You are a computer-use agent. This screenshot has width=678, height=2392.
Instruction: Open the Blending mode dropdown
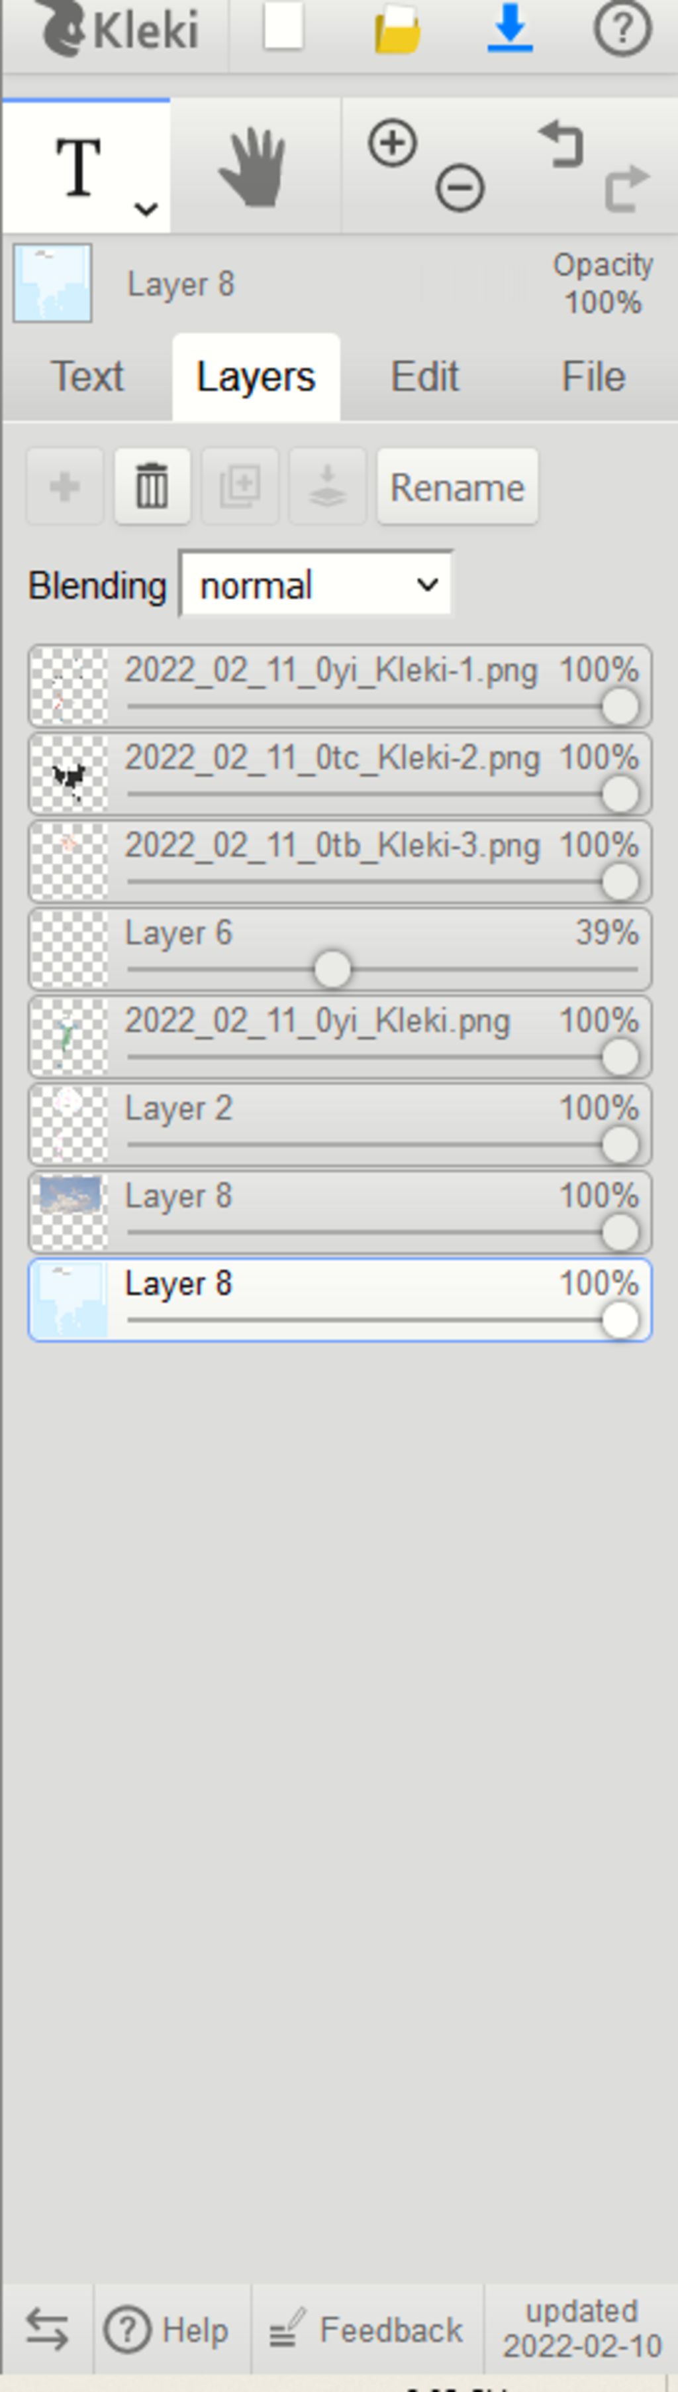coord(315,585)
